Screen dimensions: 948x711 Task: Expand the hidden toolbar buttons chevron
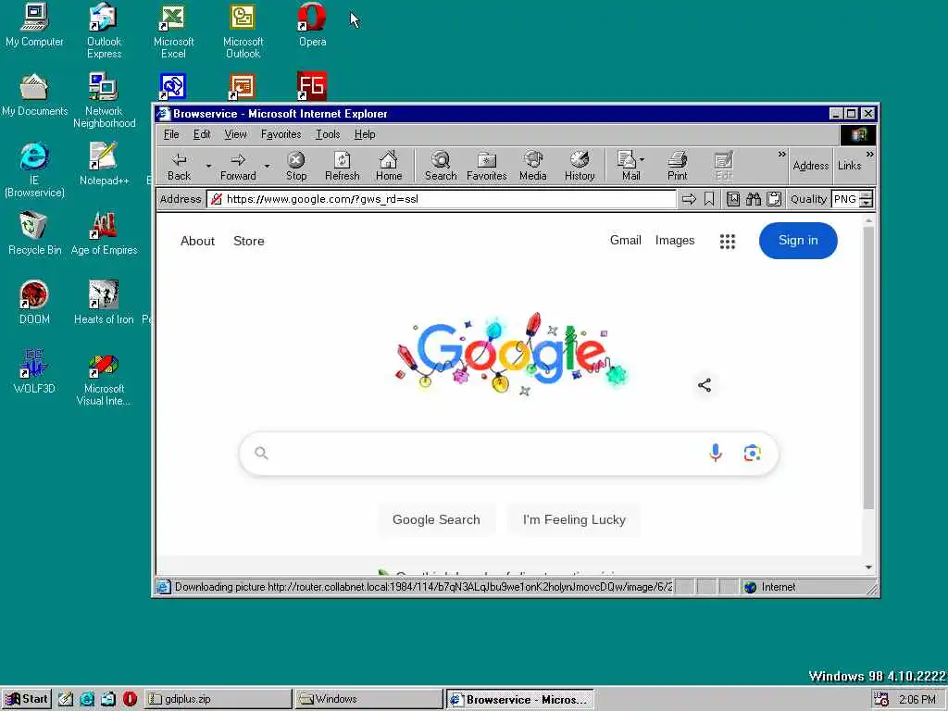[x=781, y=155]
